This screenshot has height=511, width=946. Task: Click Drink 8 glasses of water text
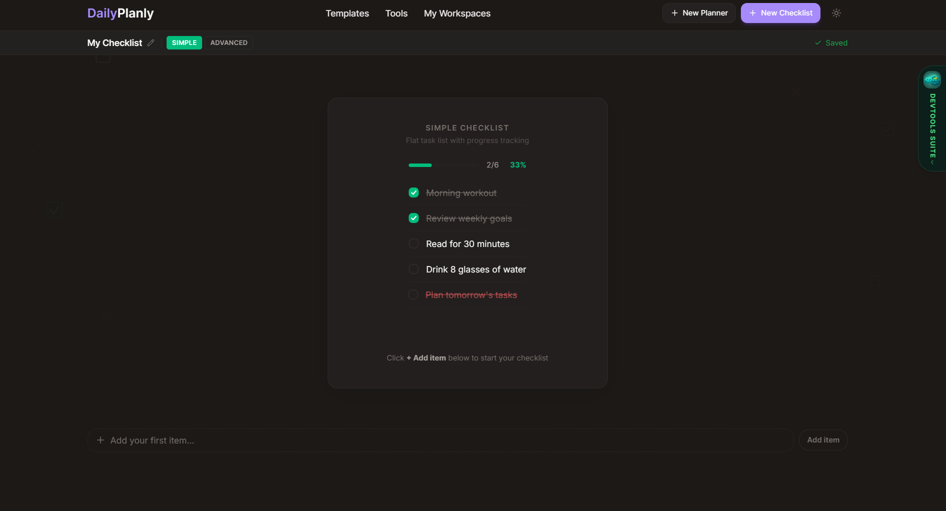pos(476,269)
